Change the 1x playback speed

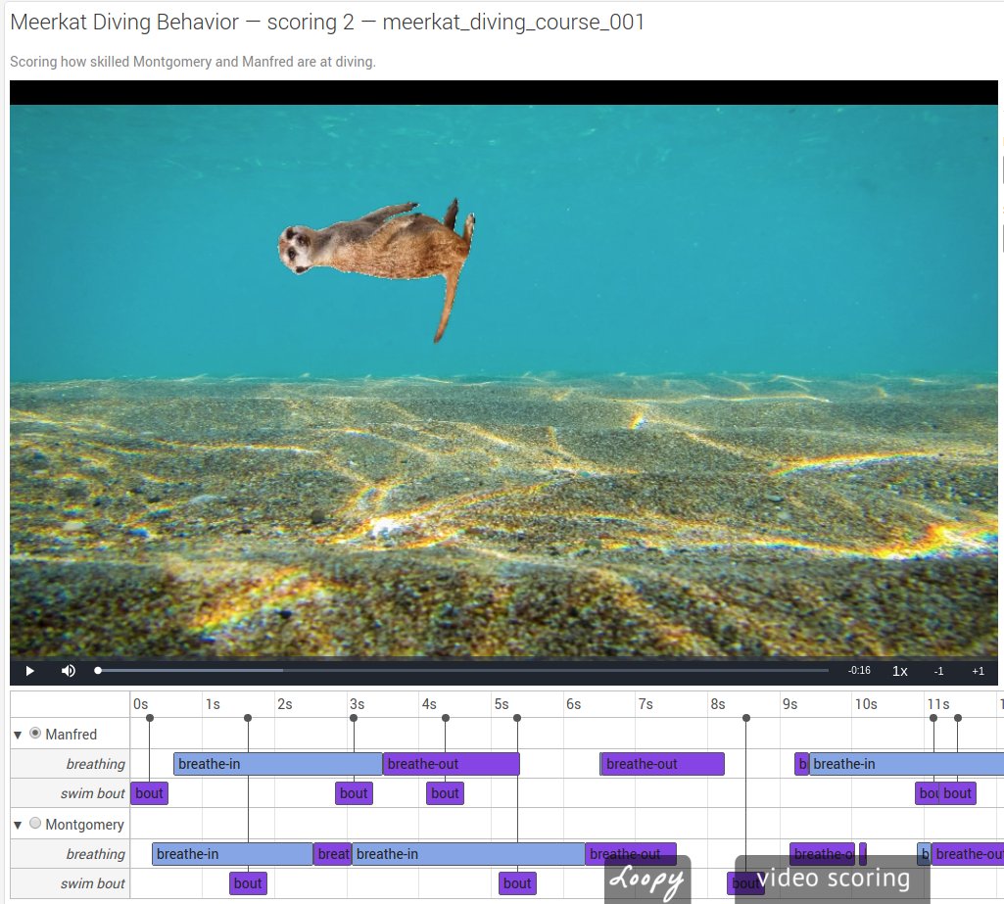[899, 670]
